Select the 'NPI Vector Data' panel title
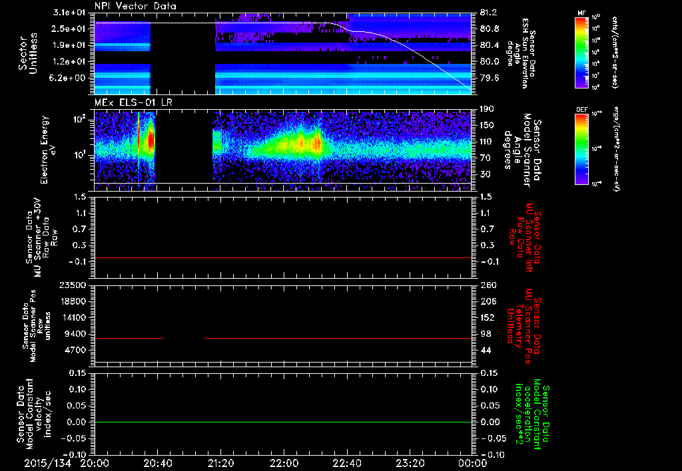This screenshot has height=471, width=682. click(x=135, y=6)
